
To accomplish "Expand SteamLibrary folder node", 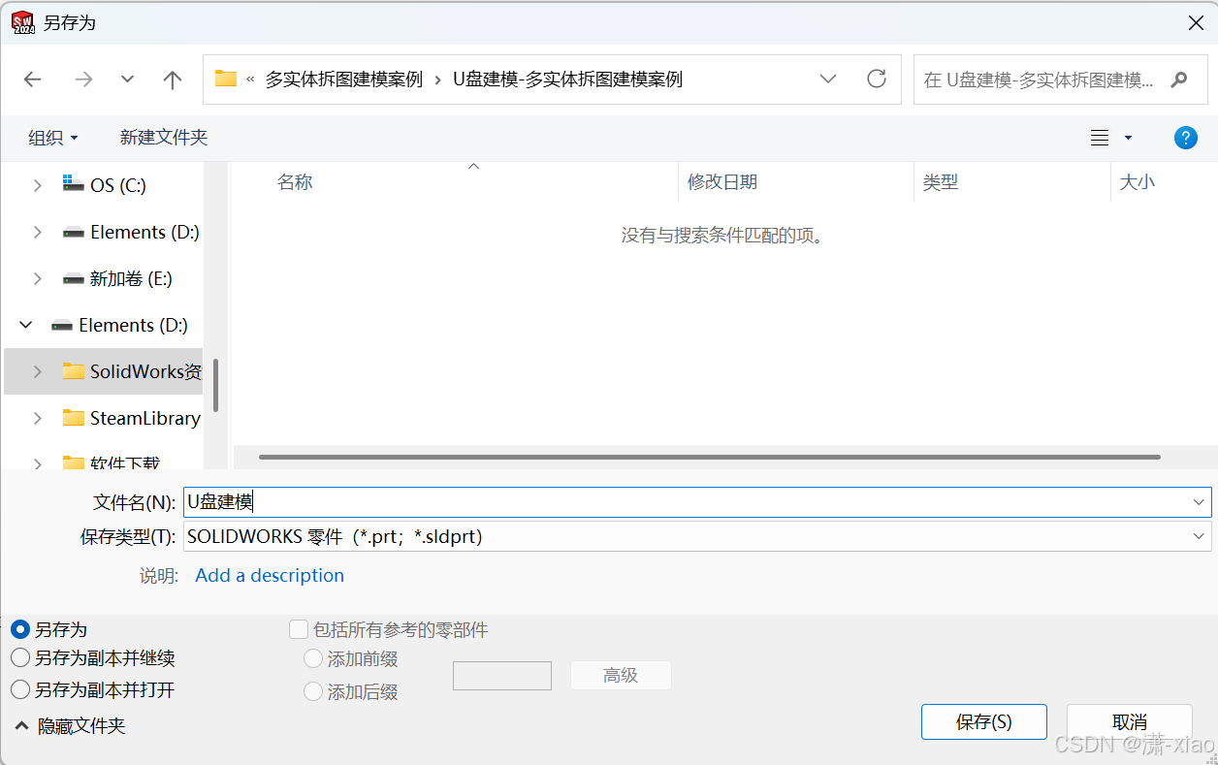I will [x=38, y=418].
